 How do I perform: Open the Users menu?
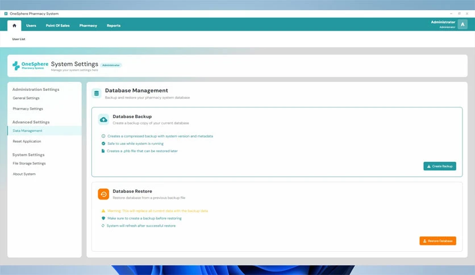pyautogui.click(x=31, y=26)
